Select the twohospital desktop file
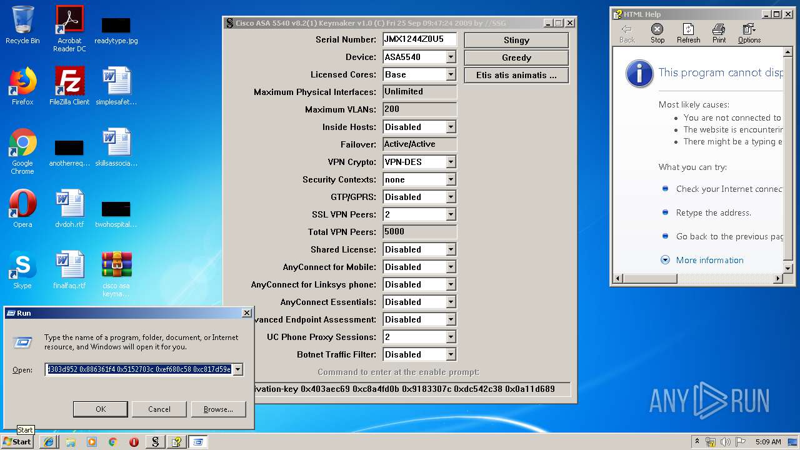This screenshot has width=800, height=450. pyautogui.click(x=116, y=215)
